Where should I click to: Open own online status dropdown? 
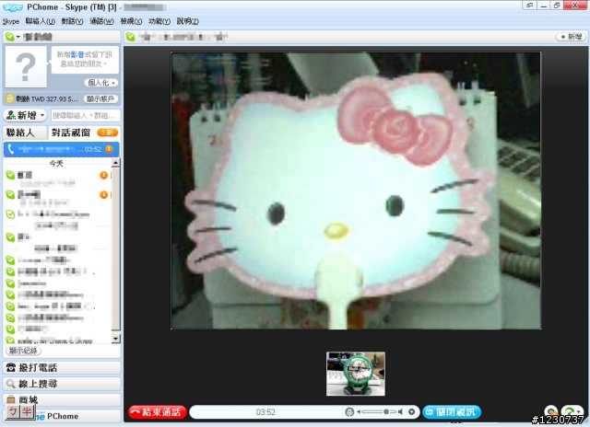click(12, 37)
